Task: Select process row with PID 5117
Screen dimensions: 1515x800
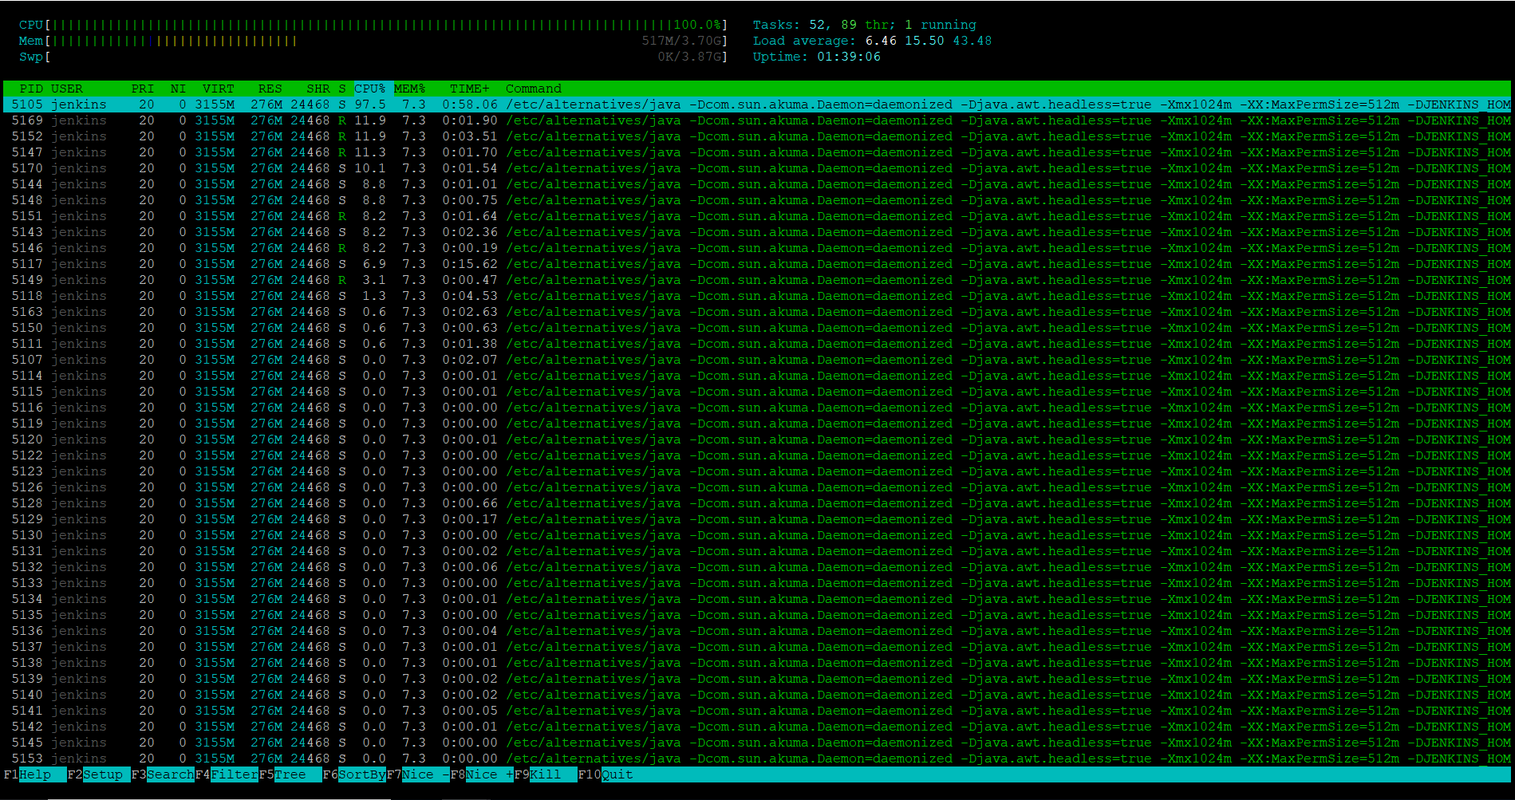Action: tap(757, 264)
